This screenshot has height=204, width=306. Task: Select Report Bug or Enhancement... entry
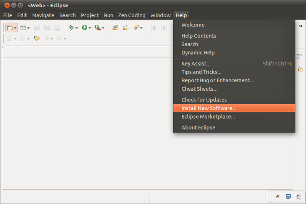pyautogui.click(x=234, y=80)
